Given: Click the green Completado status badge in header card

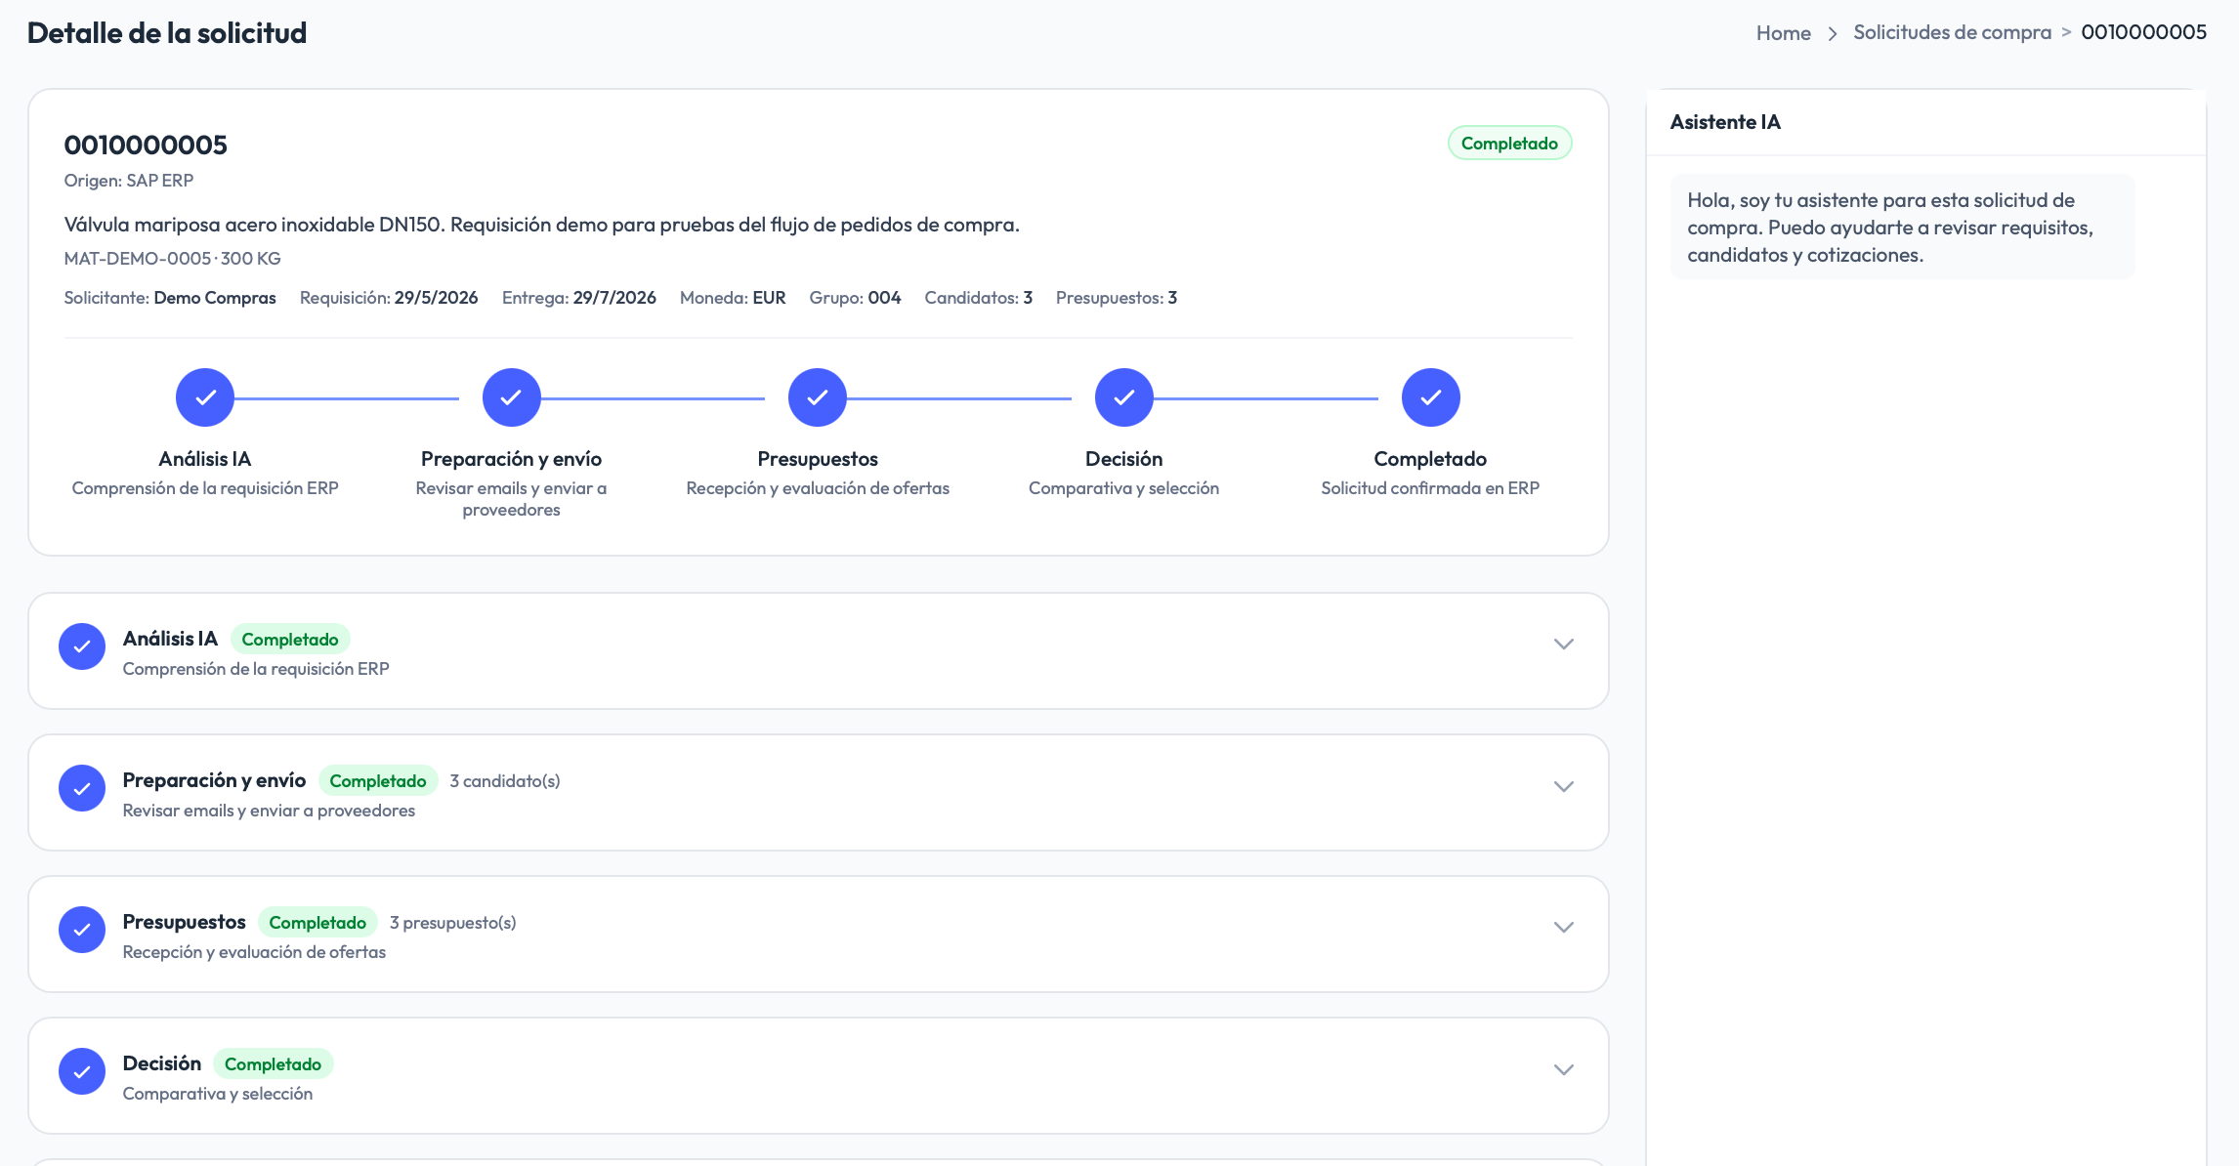Looking at the screenshot, I should coord(1509,144).
